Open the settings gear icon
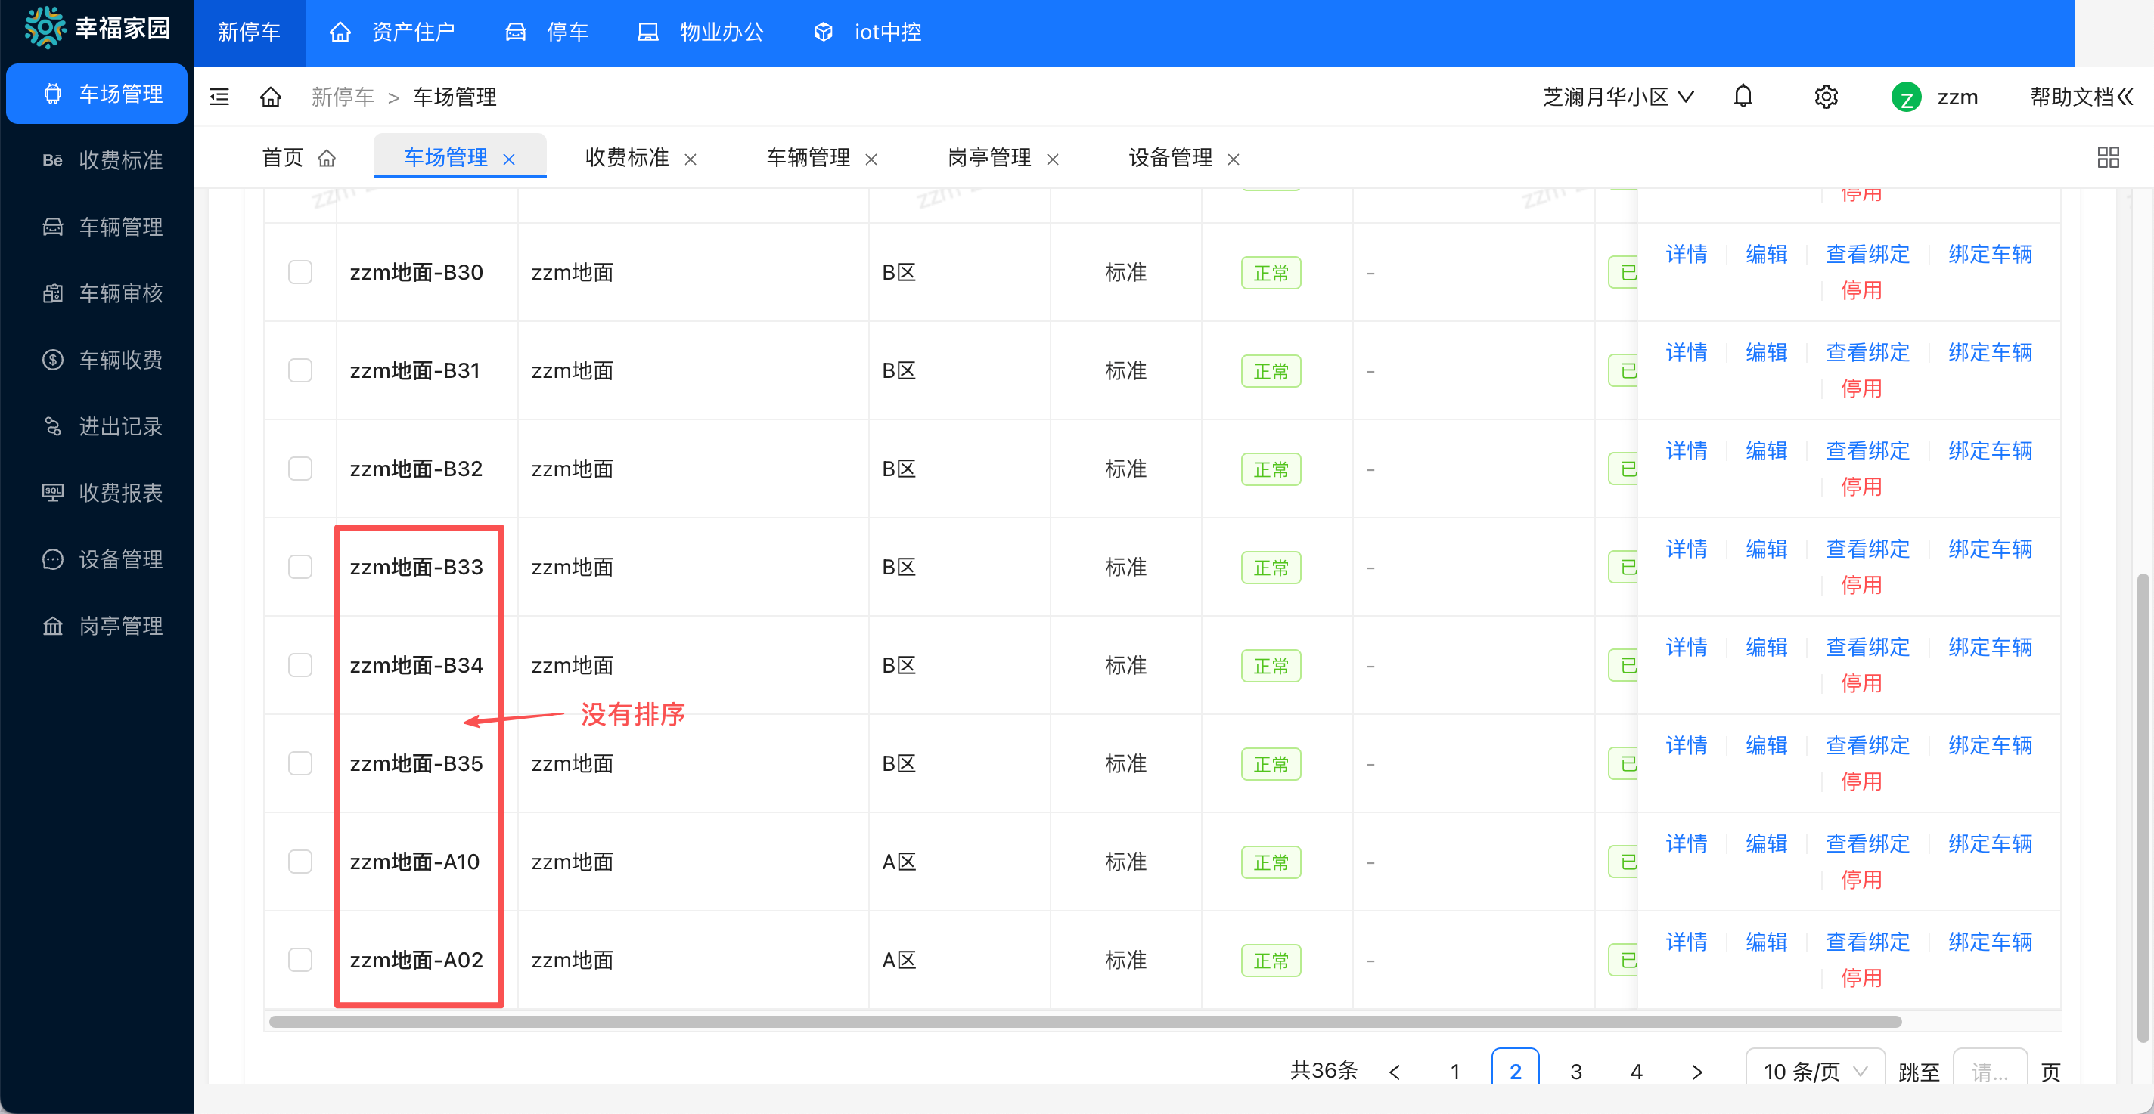2154x1114 pixels. [x=1826, y=97]
